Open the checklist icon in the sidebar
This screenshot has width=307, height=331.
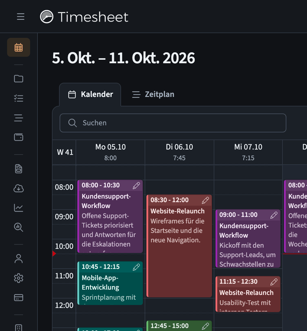(x=19, y=98)
